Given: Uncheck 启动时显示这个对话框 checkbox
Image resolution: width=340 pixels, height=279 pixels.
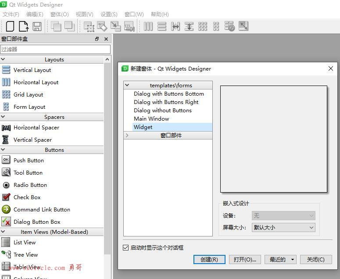Looking at the screenshot, I should [x=126, y=247].
